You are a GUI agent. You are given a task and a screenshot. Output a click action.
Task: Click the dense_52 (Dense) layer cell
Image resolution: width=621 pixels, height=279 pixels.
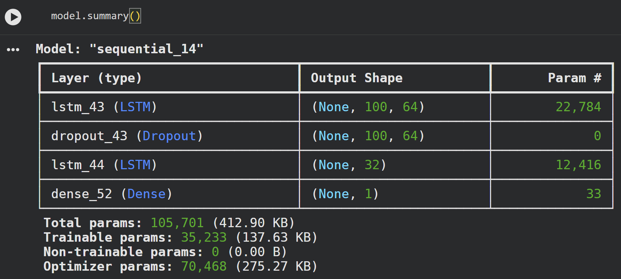pyautogui.click(x=112, y=194)
